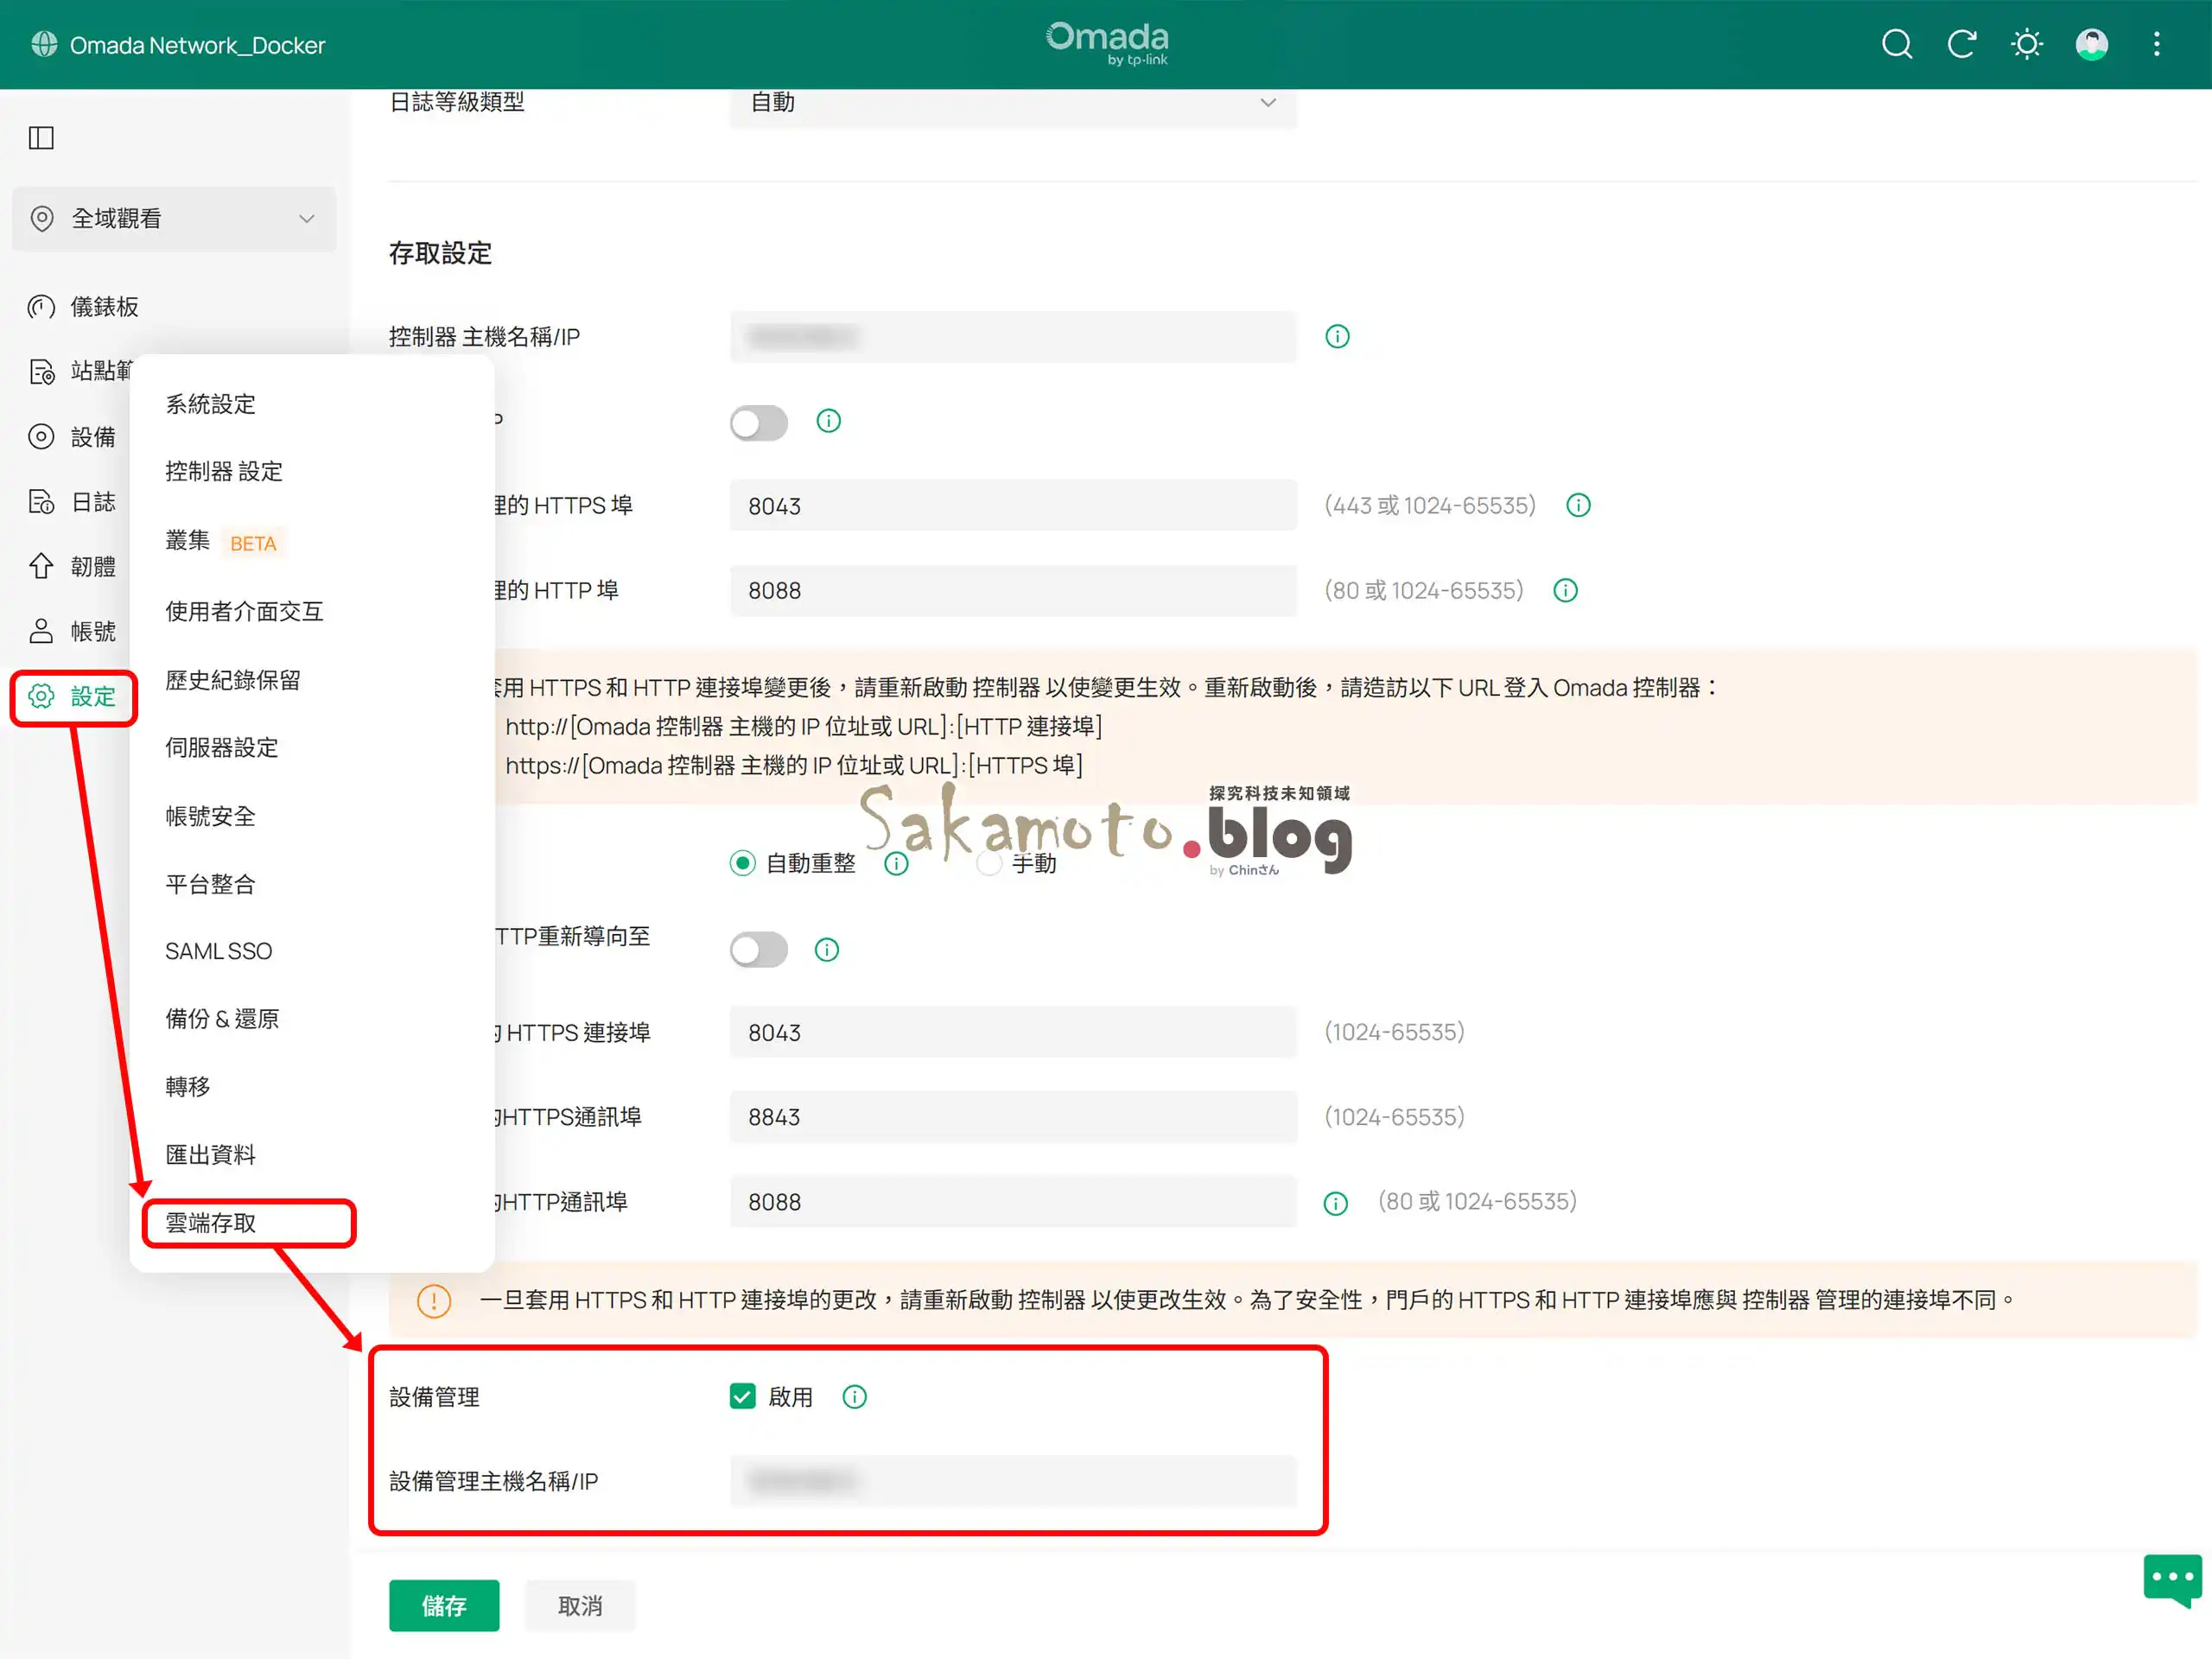The width and height of the screenshot is (2212, 1659).
Task: Click the 取消 button
Action: [580, 1605]
